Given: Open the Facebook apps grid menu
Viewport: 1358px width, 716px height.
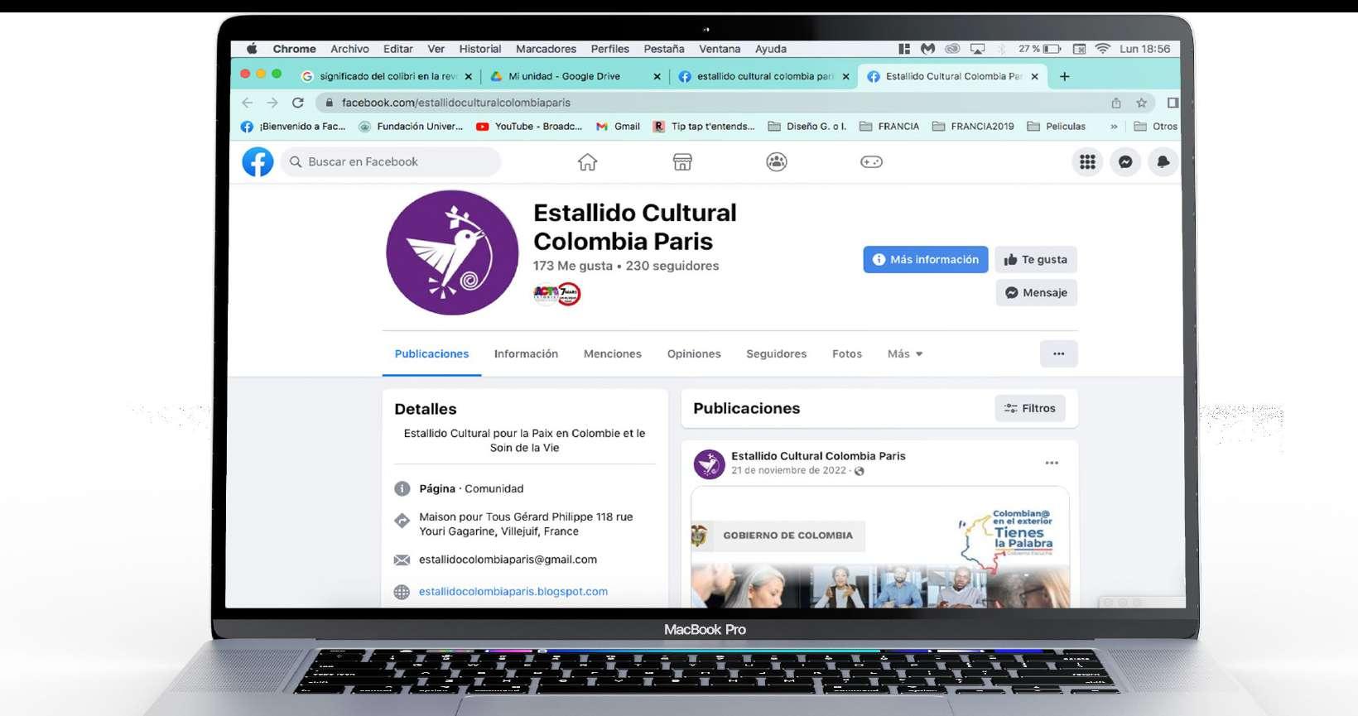Looking at the screenshot, I should (1087, 162).
